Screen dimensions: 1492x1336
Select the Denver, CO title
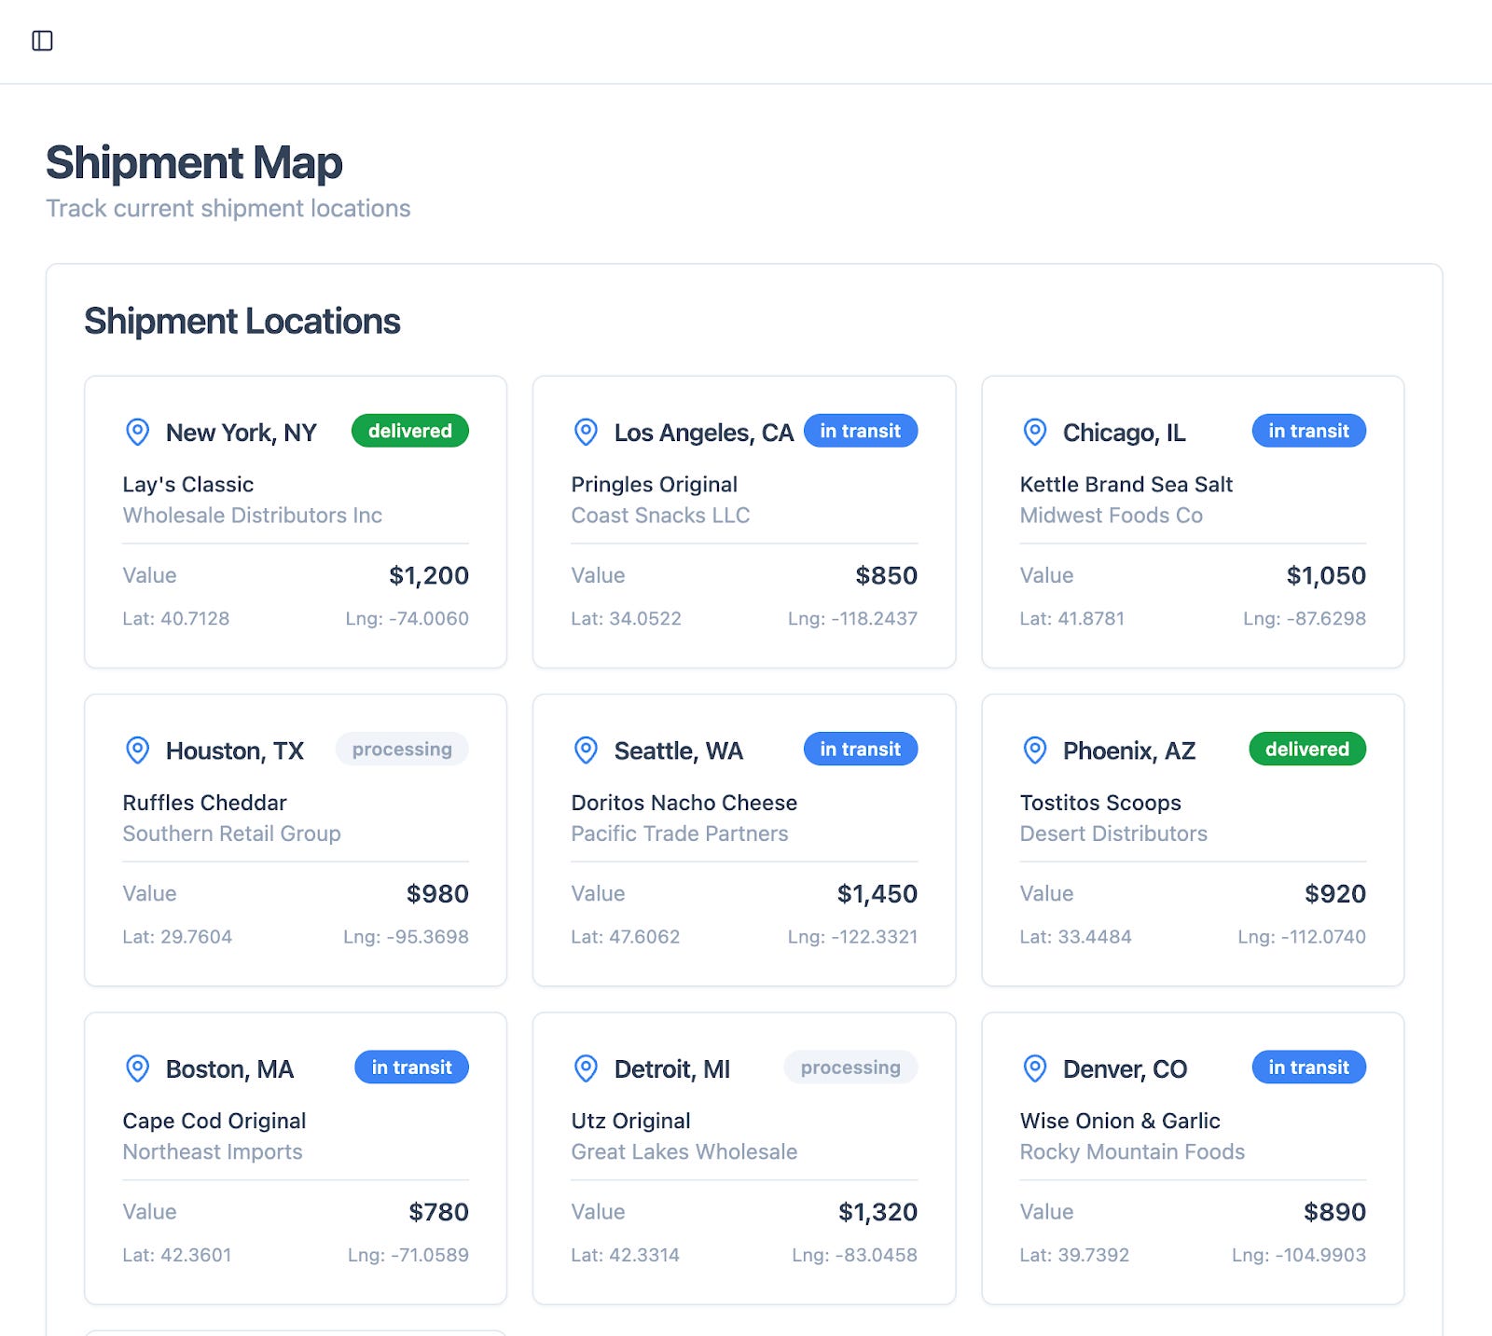pos(1126,1069)
